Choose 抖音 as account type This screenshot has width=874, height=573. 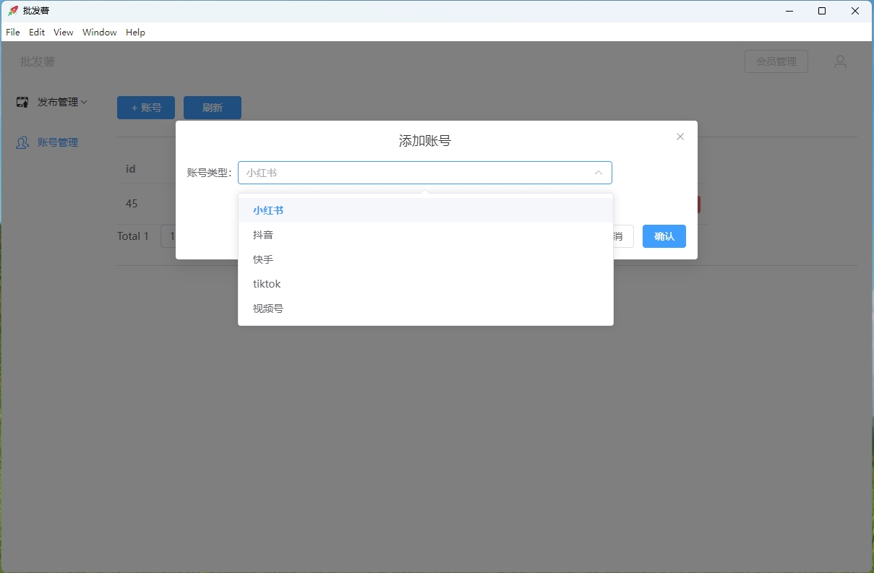426,235
